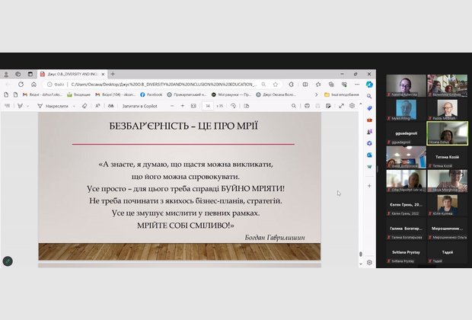Click the PDF page number field
The height and width of the screenshot is (320, 472).
tap(207, 106)
